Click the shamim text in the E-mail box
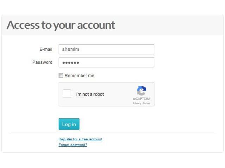This screenshot has height=168, width=225. pos(70,49)
